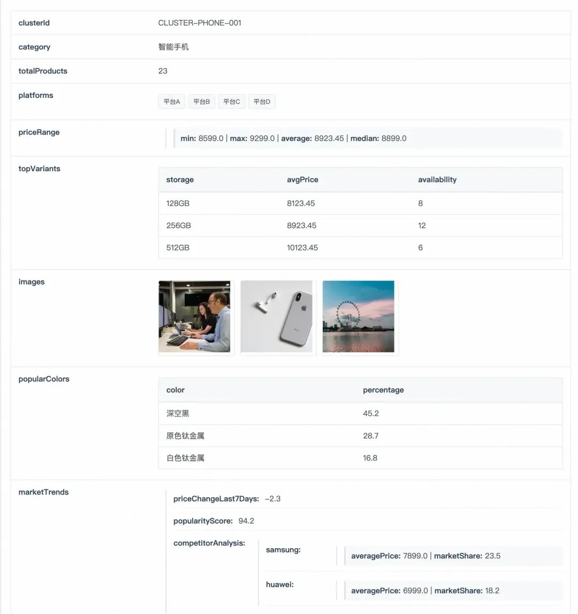Select the 平台C platform tag
Screen dimensions: 578x614
(231, 101)
